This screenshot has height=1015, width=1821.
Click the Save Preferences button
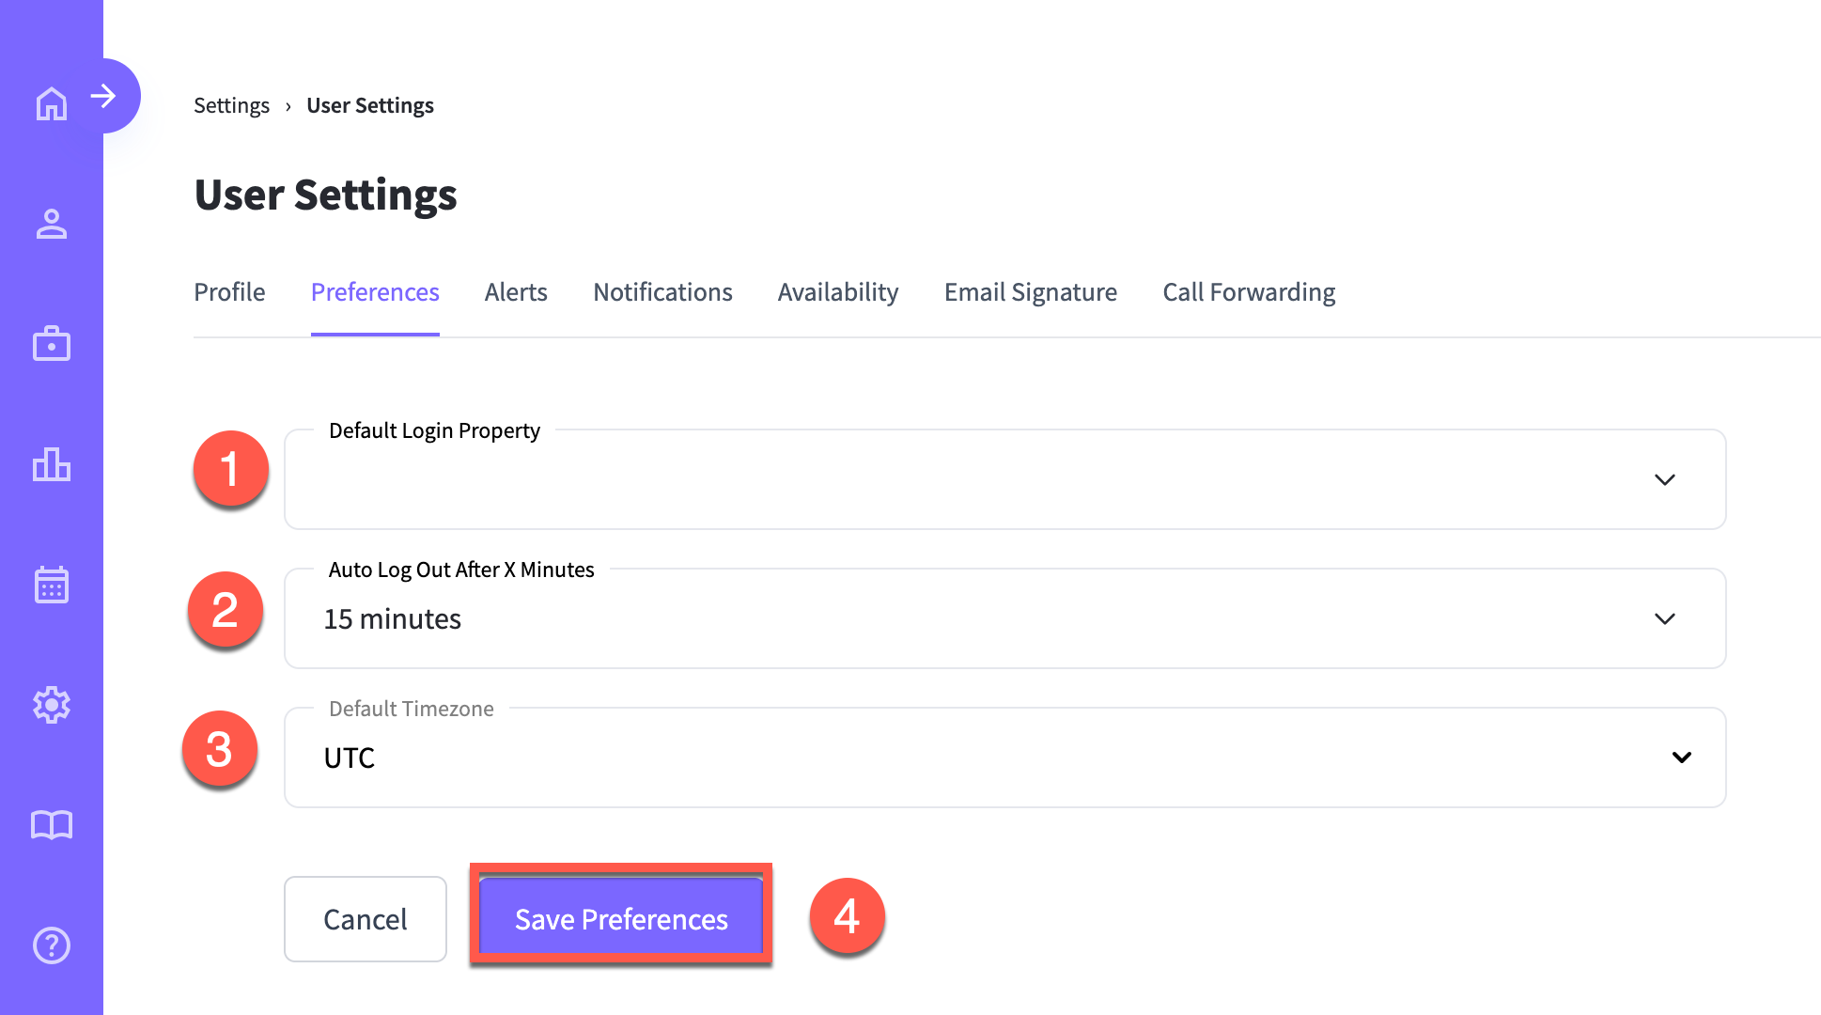pos(621,918)
